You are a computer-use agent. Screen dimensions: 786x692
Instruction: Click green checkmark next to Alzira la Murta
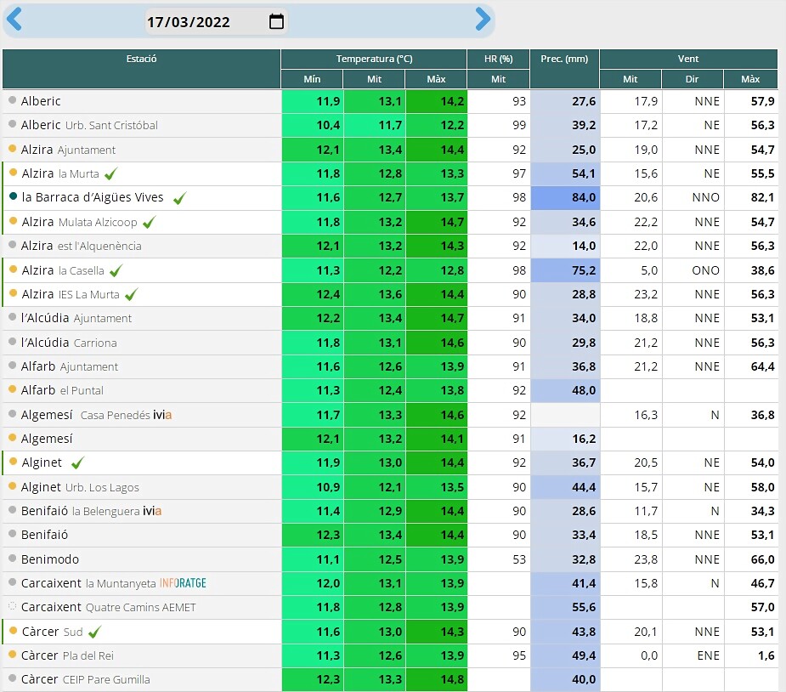110,174
